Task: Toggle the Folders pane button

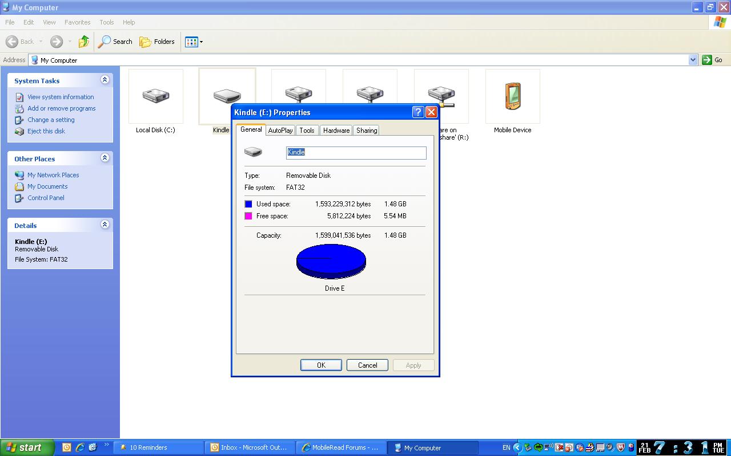Action: (x=157, y=42)
